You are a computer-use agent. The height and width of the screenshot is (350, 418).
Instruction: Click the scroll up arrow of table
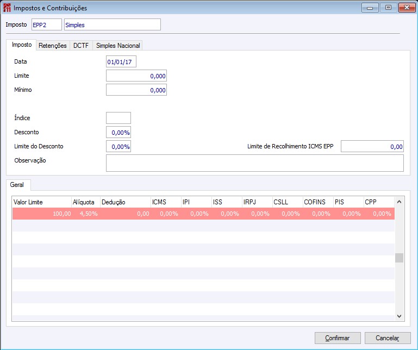pyautogui.click(x=399, y=202)
